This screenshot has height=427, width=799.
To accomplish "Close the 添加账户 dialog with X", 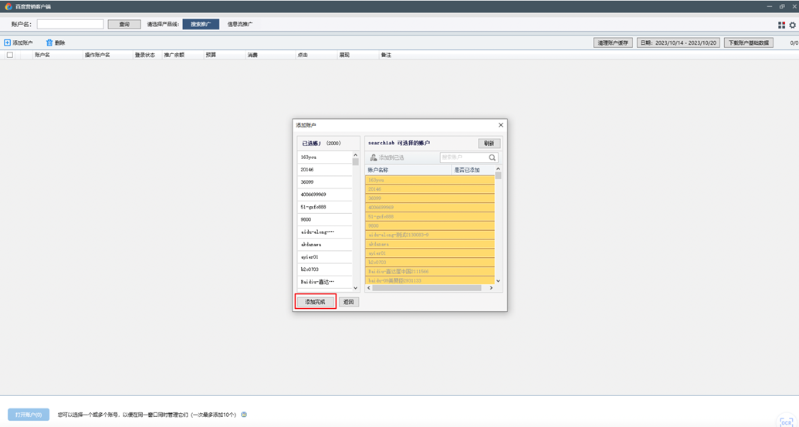I will [x=500, y=125].
